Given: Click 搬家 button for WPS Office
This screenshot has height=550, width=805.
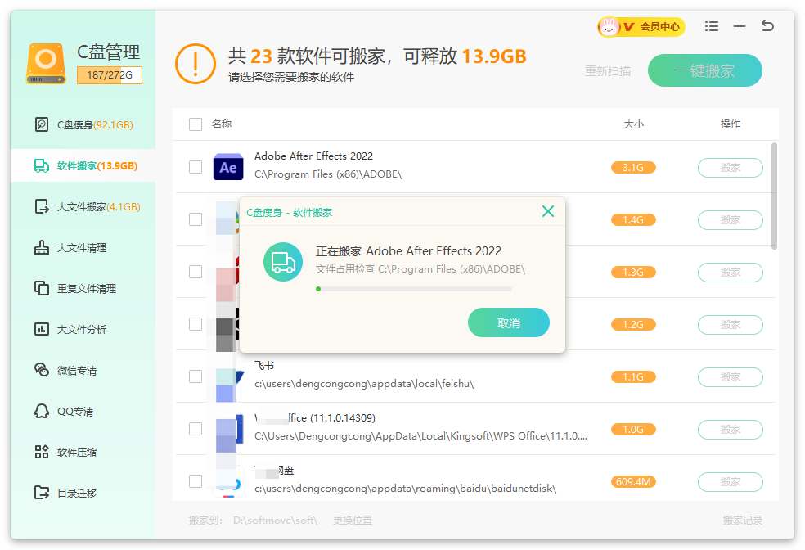Looking at the screenshot, I should (x=730, y=430).
